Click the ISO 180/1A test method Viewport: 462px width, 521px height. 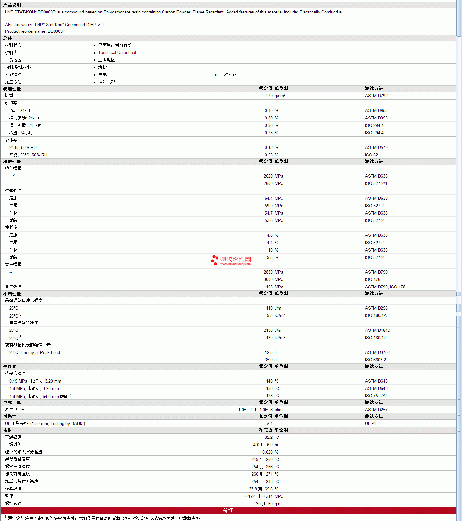(x=376, y=315)
